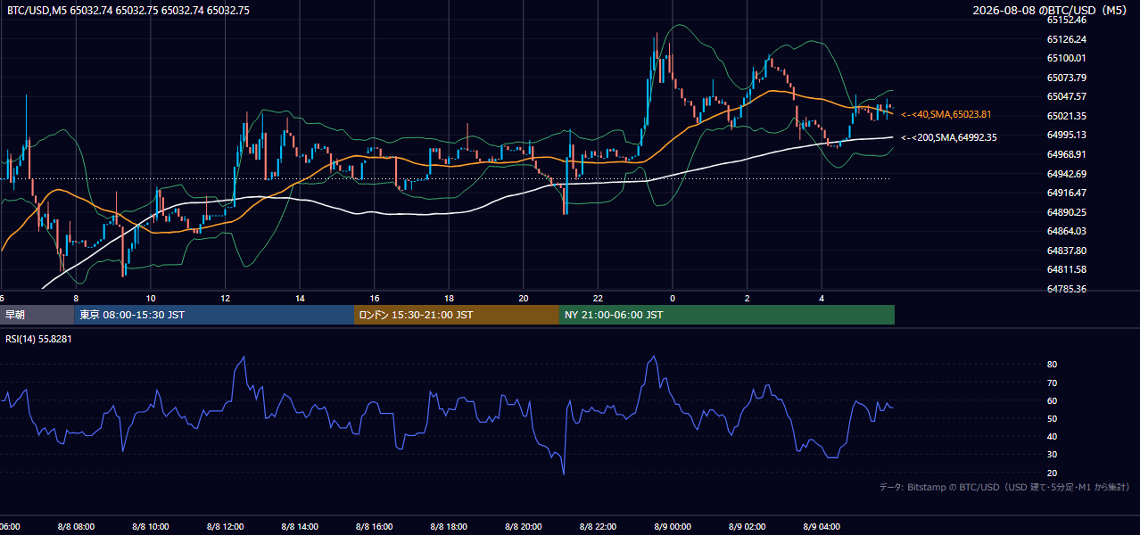Click the RSI axis level 40
1140x535 pixels.
[x=1053, y=437]
